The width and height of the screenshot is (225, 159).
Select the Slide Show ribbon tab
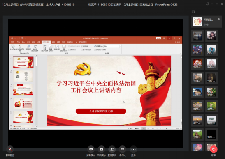(46, 42)
